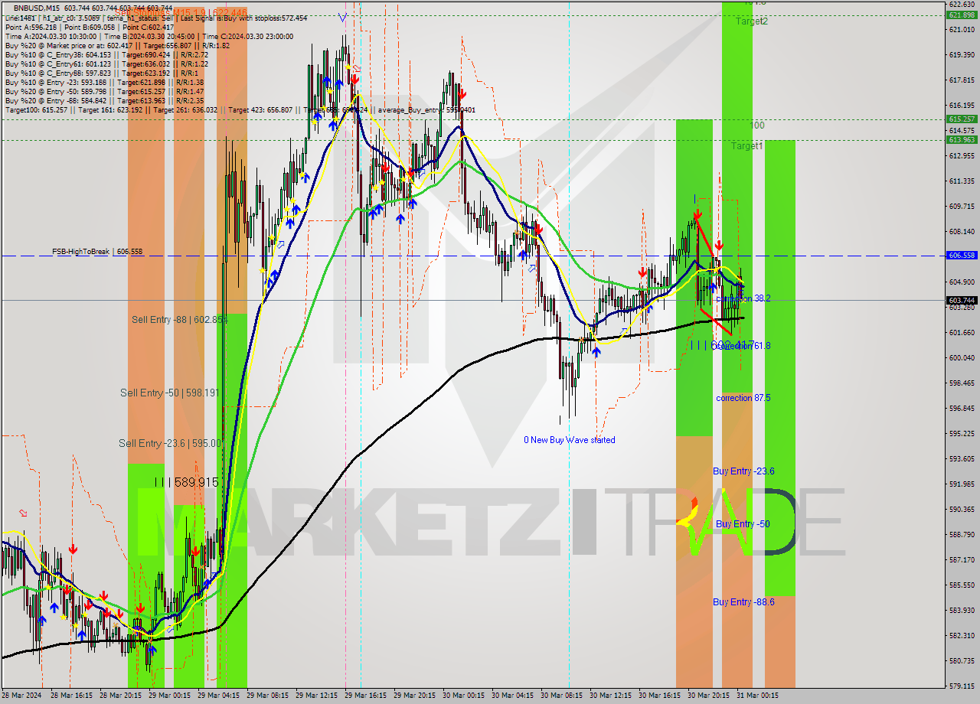Click the blue 606.558 price tag on axis

point(962,256)
